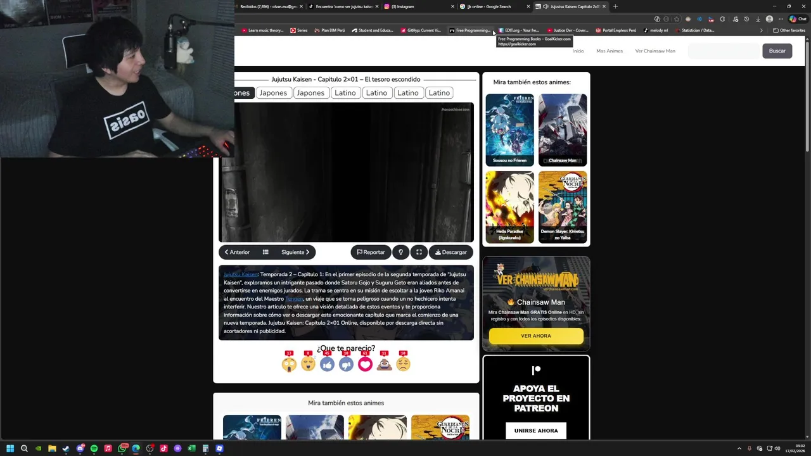Open browser history icon in toolbar
The width and height of the screenshot is (811, 456).
tap(746, 19)
